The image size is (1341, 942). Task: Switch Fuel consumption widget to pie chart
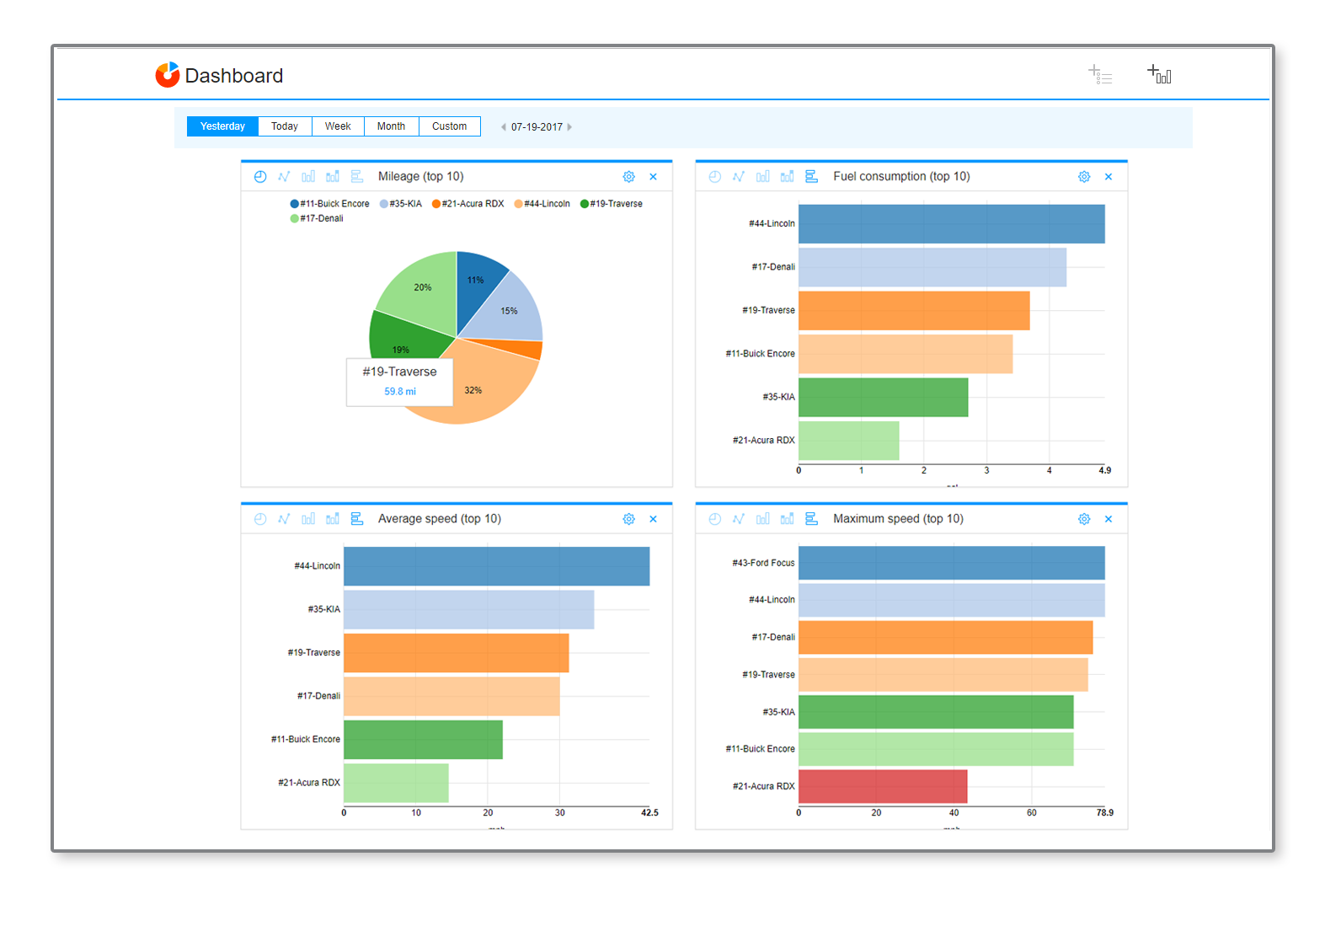click(714, 177)
